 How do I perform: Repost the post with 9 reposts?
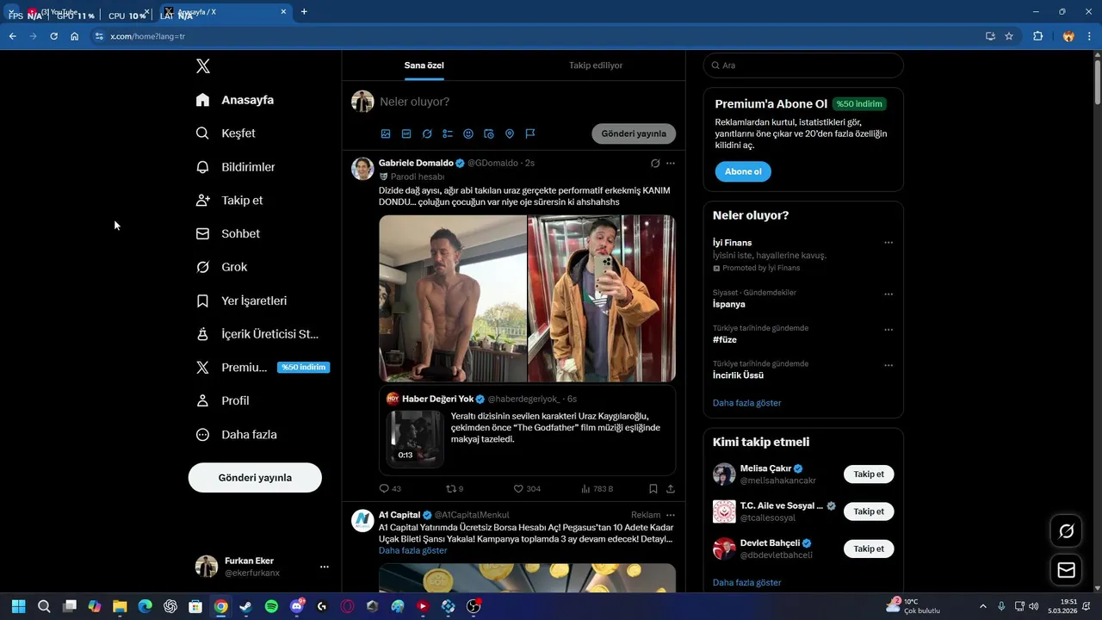pyautogui.click(x=455, y=488)
